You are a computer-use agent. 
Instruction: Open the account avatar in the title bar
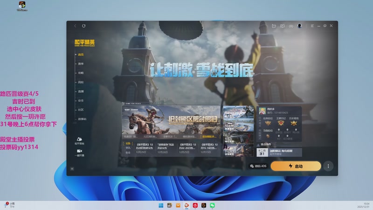click(299, 26)
